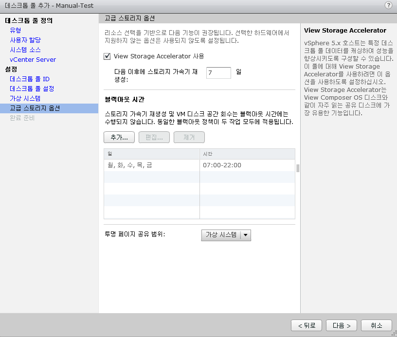
Task: Select the 07:00-22:00 time cell
Action: tap(247, 165)
